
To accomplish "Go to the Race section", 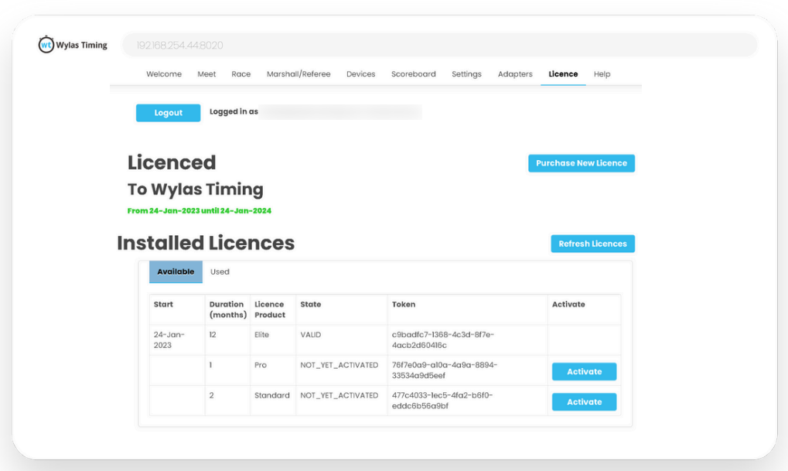I will 240,73.
